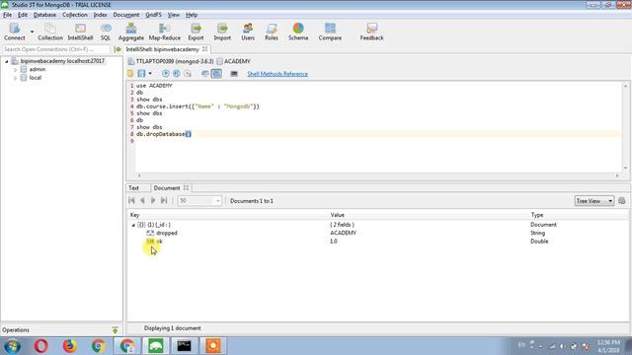The width and height of the screenshot is (632, 355).
Task: Click the Import toolbar icon
Action: 222,32
